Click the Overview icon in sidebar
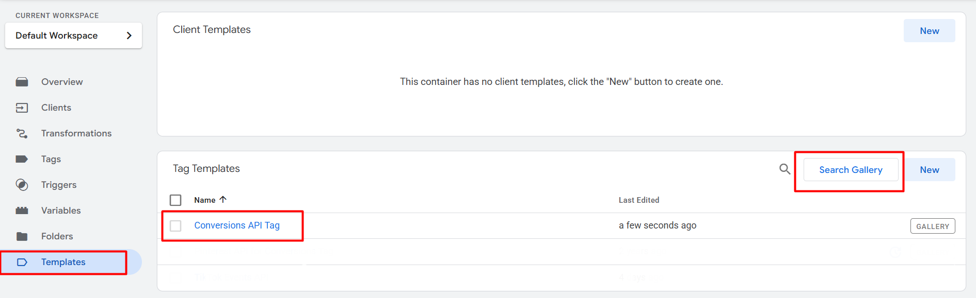 pos(22,82)
